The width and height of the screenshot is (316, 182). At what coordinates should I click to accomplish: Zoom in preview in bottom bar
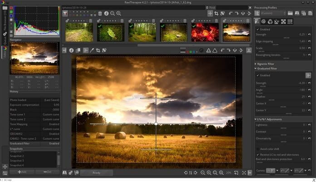[209, 173]
